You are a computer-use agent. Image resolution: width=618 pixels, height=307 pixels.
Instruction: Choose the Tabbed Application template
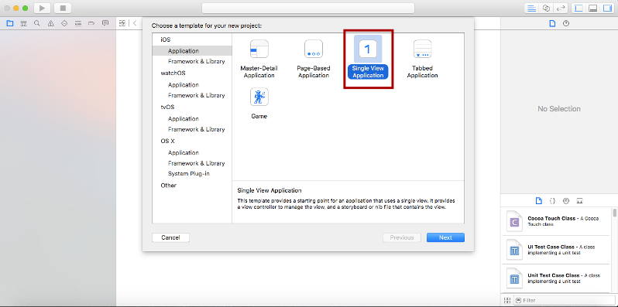422,59
